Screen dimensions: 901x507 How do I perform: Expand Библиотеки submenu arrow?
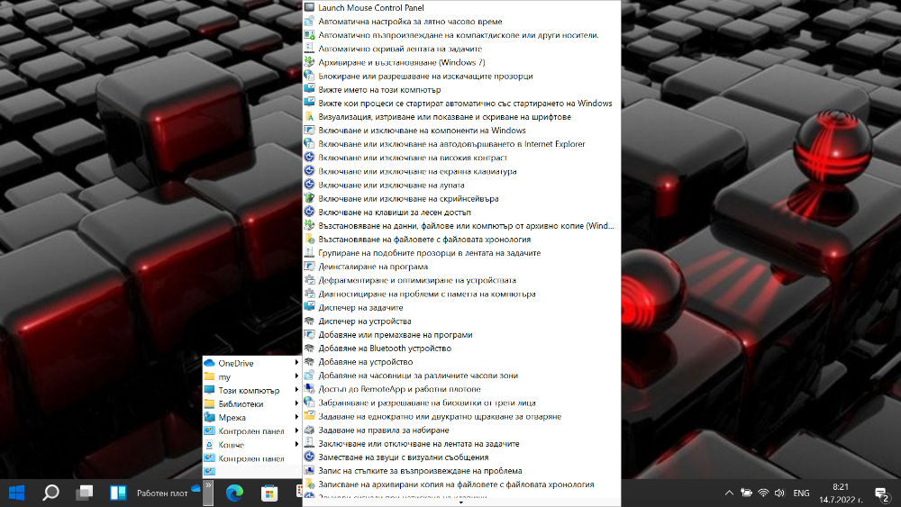tap(296, 403)
